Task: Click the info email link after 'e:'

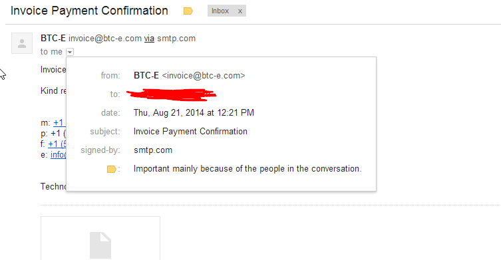Action: tap(58, 154)
